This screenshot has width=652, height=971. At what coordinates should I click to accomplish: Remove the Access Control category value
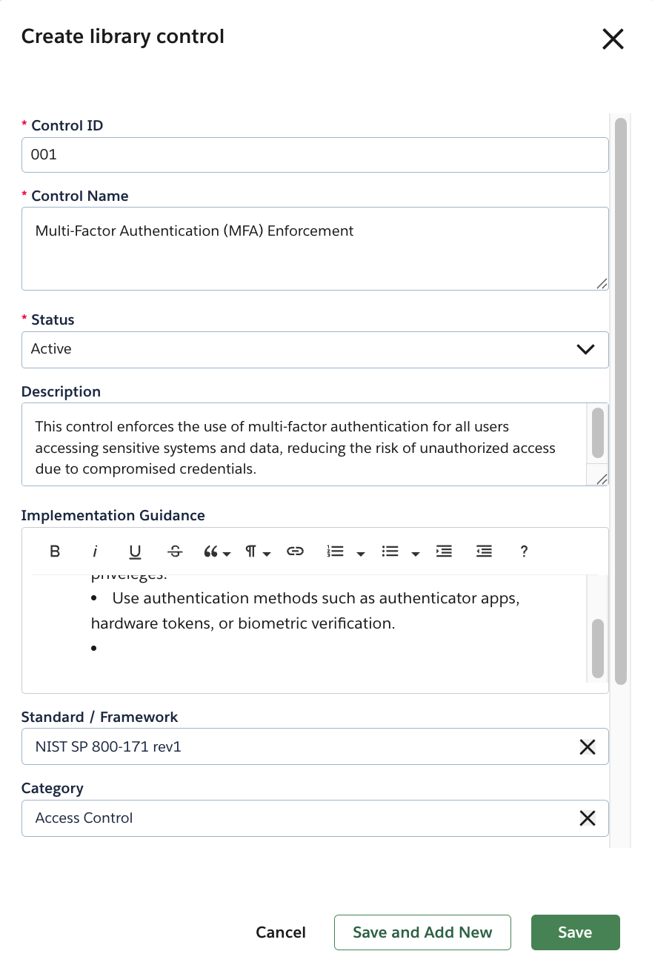[587, 818]
